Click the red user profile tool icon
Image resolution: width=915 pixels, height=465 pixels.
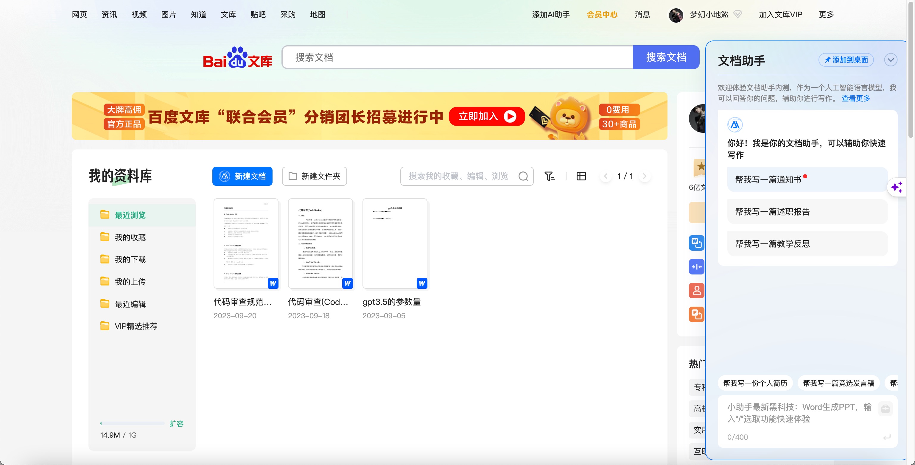[x=696, y=291]
